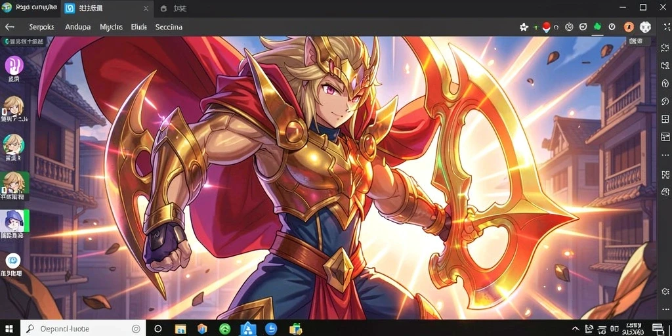Image resolution: width=672 pixels, height=336 pixels.
Task: Open the blue-haired character thumbnail
Action: pyautogui.click(x=14, y=220)
